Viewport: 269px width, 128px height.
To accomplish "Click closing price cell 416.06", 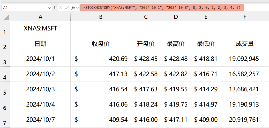I will pyautogui.click(x=101, y=105).
